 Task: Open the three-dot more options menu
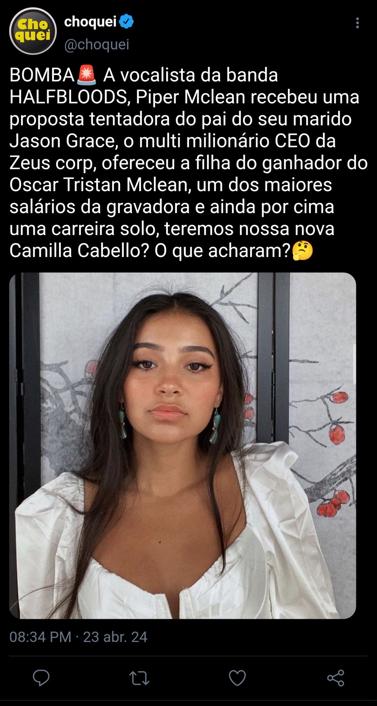click(357, 23)
